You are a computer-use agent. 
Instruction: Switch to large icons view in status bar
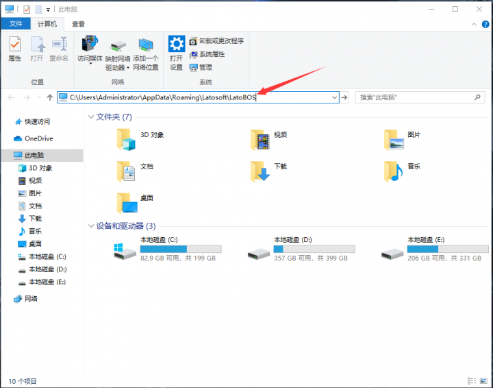tap(483, 381)
